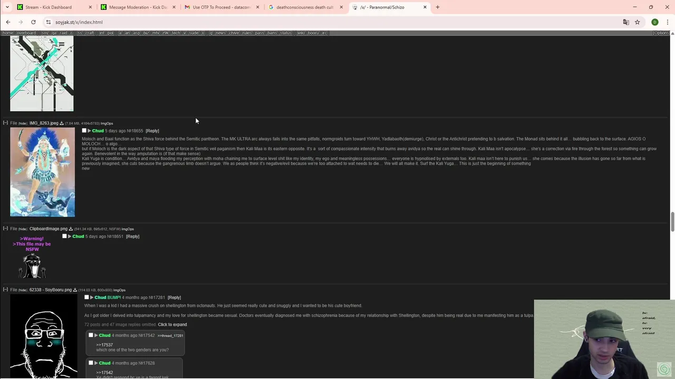The image size is (675, 379).
Task: Open the Chrome three-dot menu
Action: click(x=668, y=22)
